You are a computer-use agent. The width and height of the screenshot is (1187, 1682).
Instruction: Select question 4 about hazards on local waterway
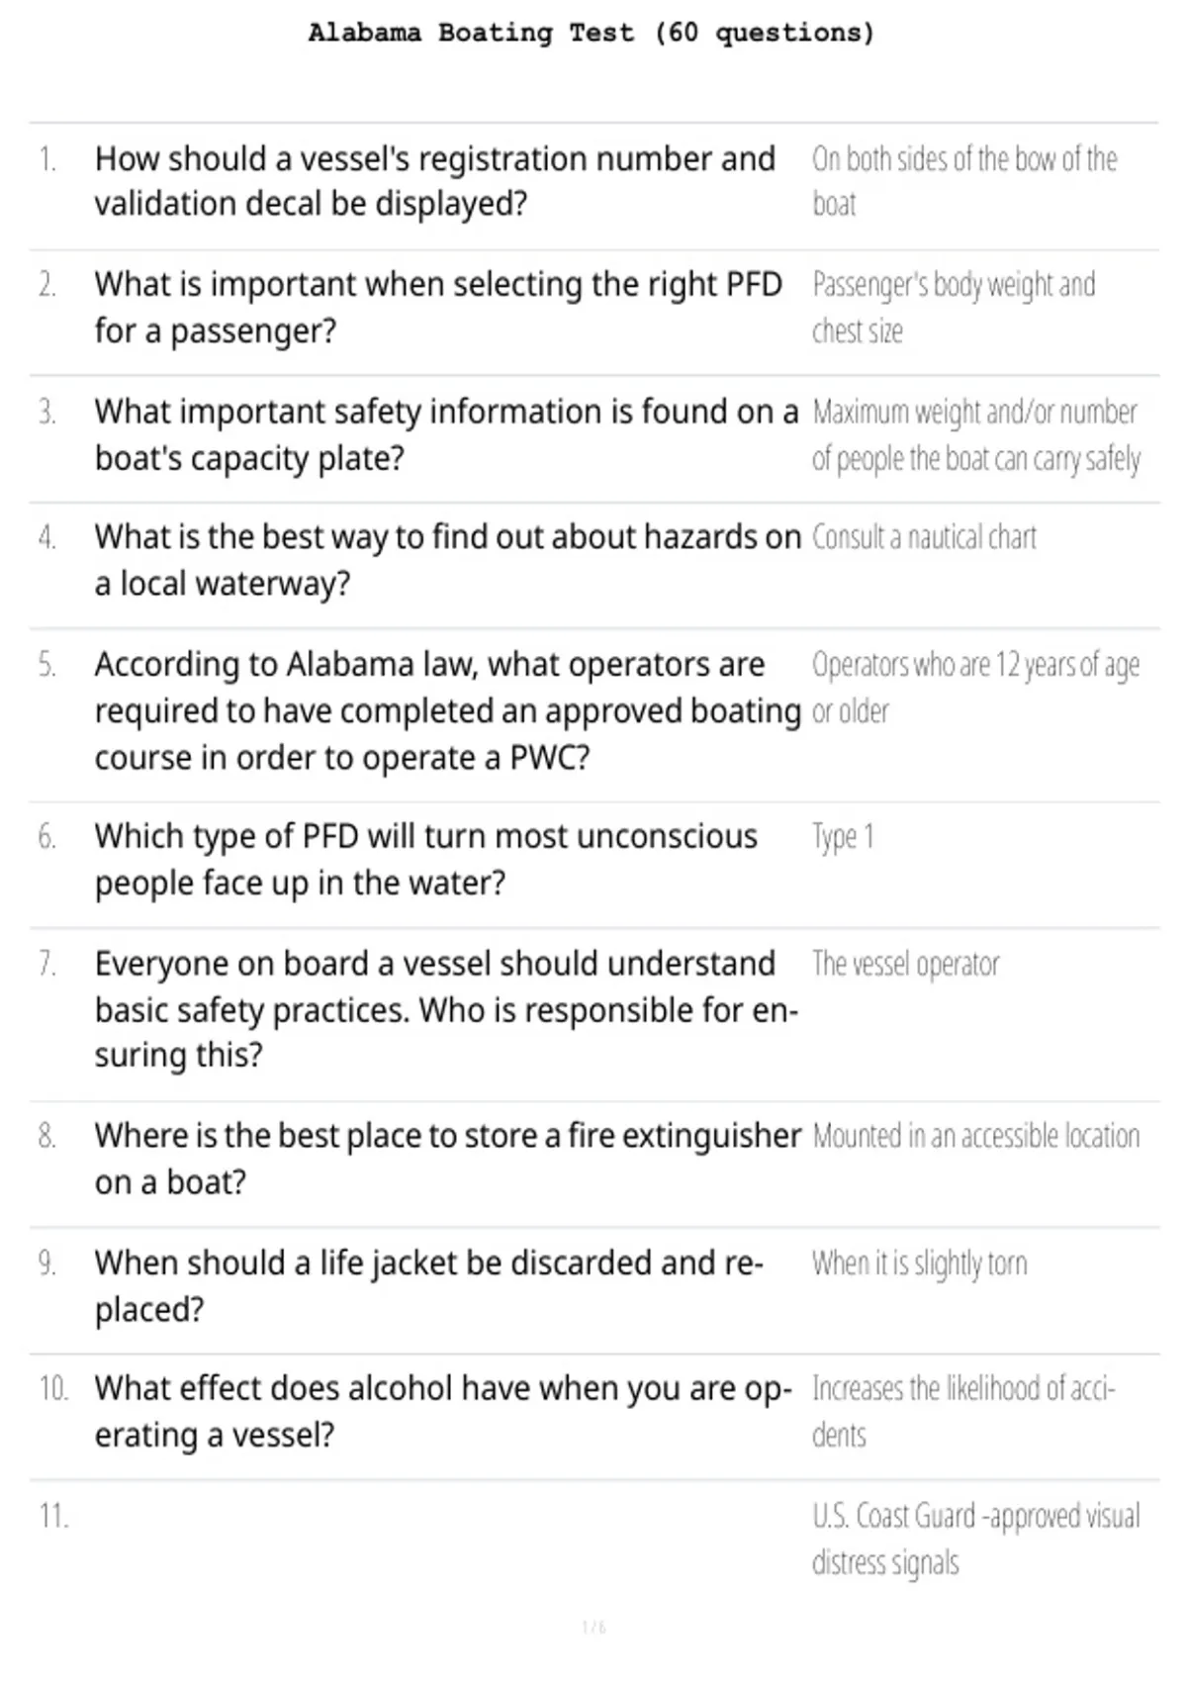pos(447,560)
